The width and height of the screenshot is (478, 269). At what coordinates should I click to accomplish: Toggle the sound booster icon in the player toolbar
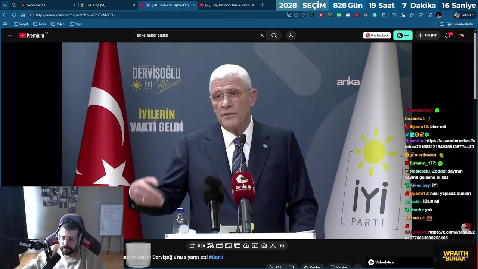pyautogui.click(x=201, y=246)
